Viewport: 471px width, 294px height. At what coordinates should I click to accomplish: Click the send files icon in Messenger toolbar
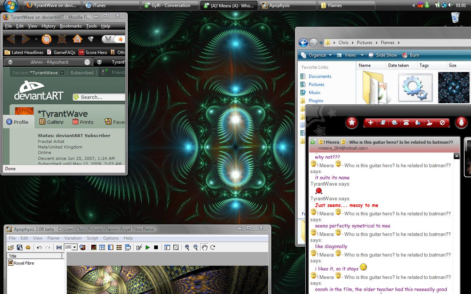pos(382,123)
